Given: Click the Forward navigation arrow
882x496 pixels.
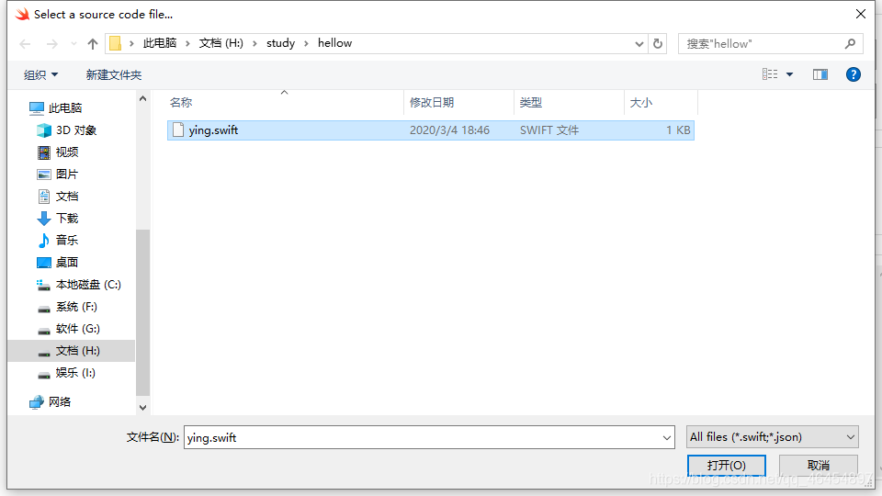Looking at the screenshot, I should (51, 44).
